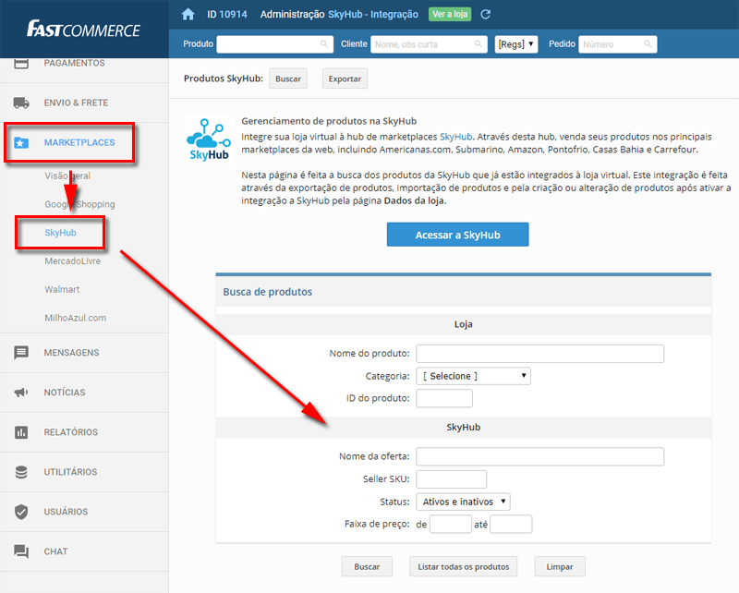Viewport: 739px width, 593px height.
Task: Select Walmart submenu item
Action: [x=62, y=289]
